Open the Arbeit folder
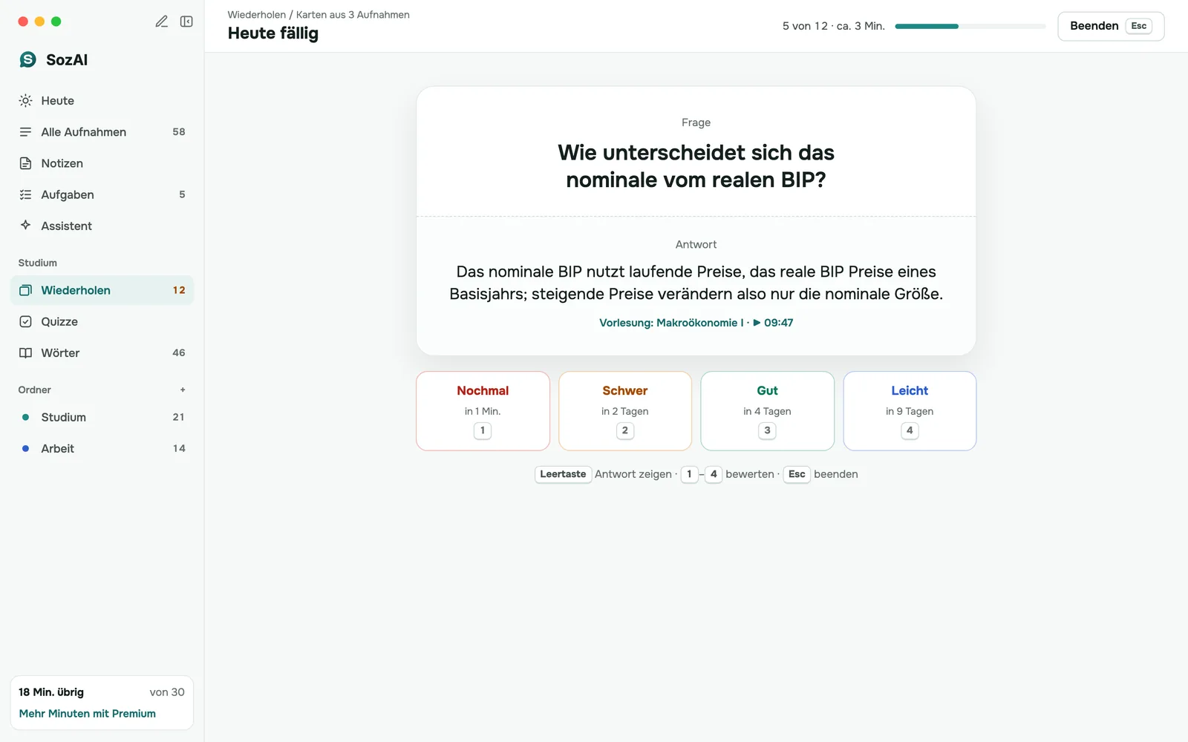Image resolution: width=1188 pixels, height=742 pixels. [102, 448]
